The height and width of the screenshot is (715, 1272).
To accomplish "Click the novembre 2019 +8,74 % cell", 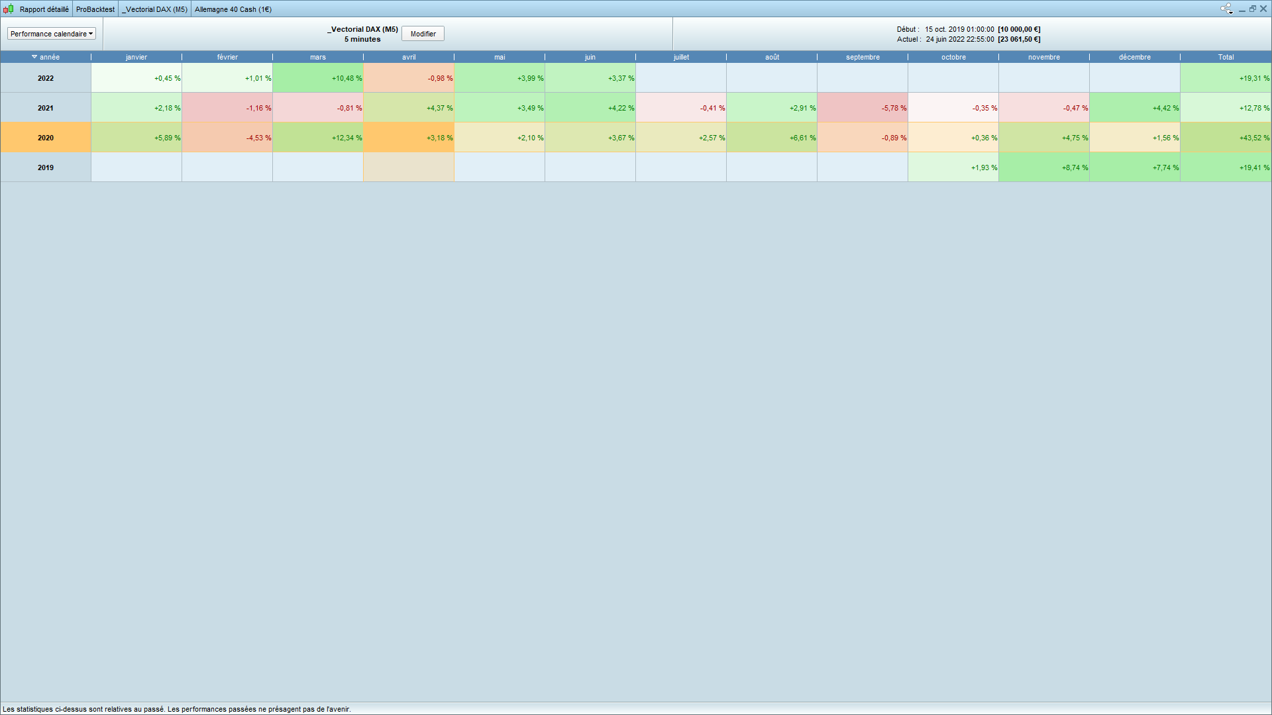I will 1044,167.
